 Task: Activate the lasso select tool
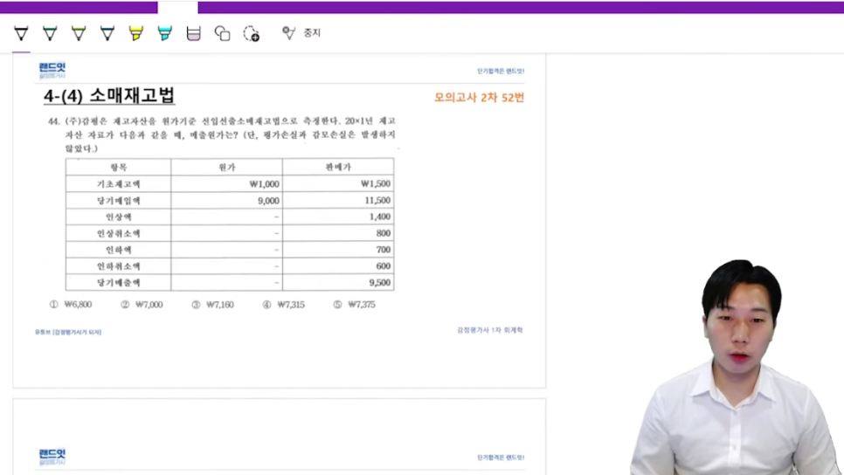251,33
